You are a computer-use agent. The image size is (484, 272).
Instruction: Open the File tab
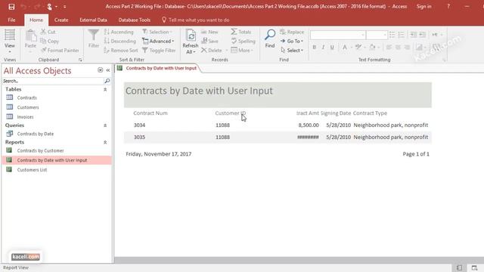12,20
